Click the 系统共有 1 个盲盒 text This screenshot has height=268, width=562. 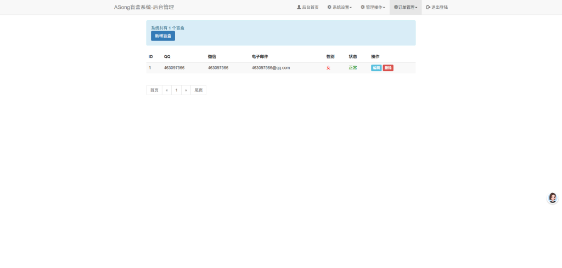pyautogui.click(x=168, y=28)
